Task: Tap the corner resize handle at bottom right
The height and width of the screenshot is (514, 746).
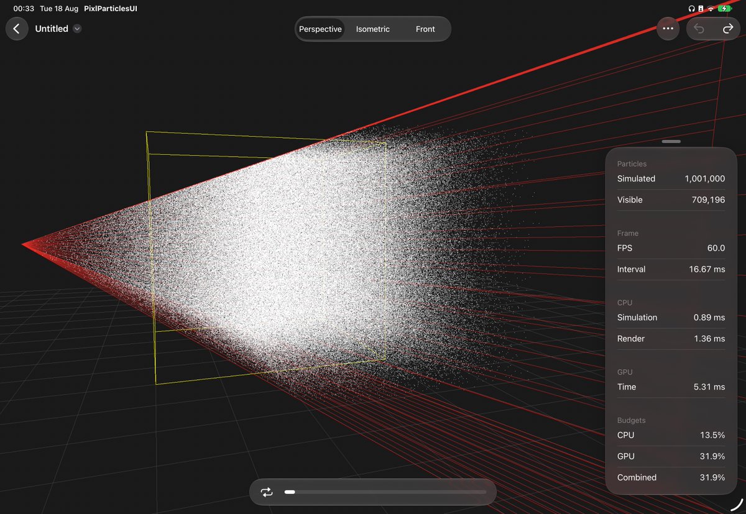Action: coord(737,505)
